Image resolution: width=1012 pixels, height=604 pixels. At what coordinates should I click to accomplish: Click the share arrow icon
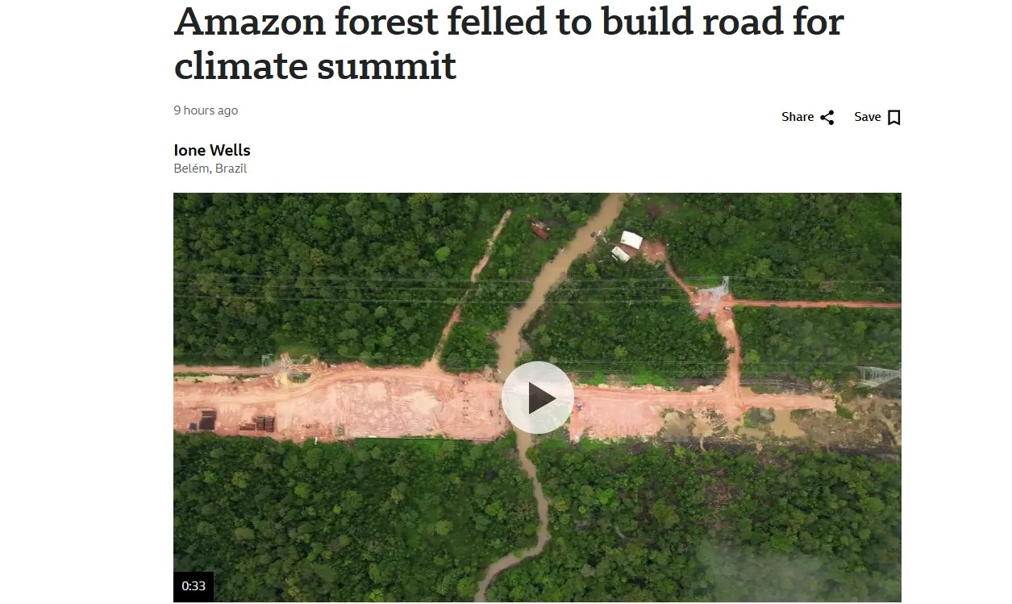coord(827,118)
